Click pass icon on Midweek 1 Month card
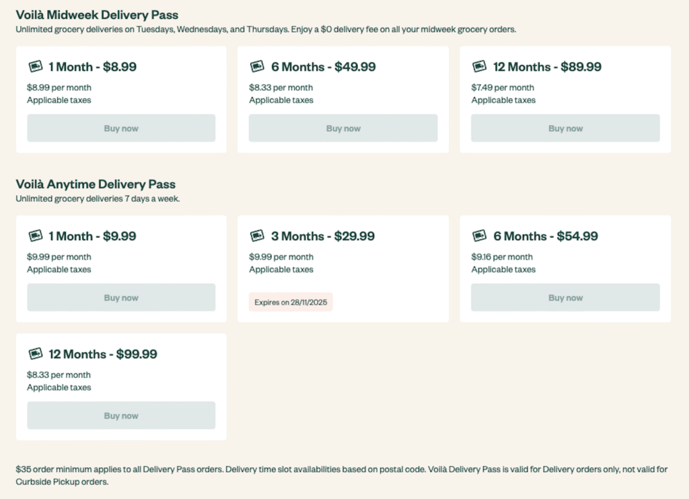Viewport: 689px width, 499px height. [36, 67]
